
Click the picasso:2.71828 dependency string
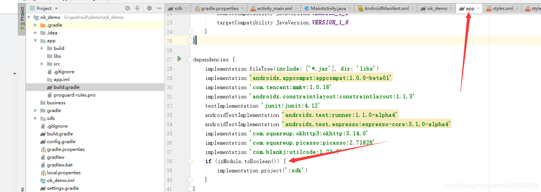(x=313, y=143)
